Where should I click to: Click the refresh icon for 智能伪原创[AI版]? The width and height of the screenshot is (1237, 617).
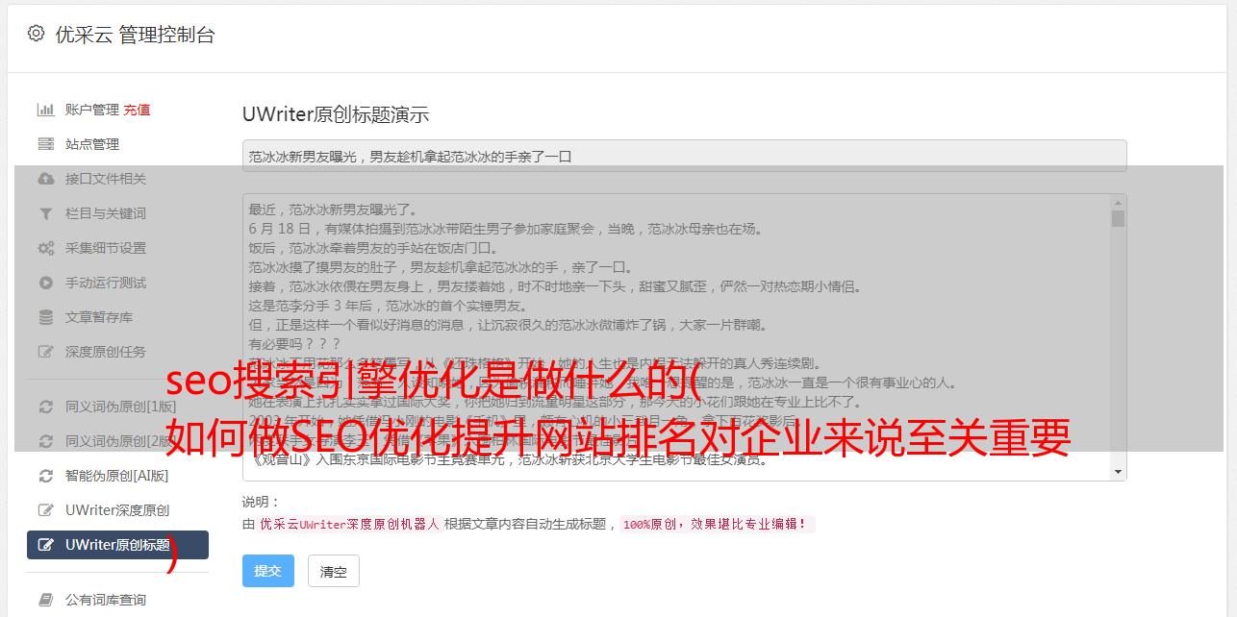click(x=45, y=476)
